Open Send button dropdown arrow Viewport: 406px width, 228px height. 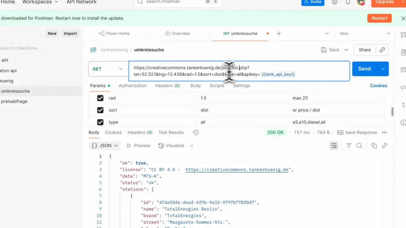pyautogui.click(x=383, y=69)
